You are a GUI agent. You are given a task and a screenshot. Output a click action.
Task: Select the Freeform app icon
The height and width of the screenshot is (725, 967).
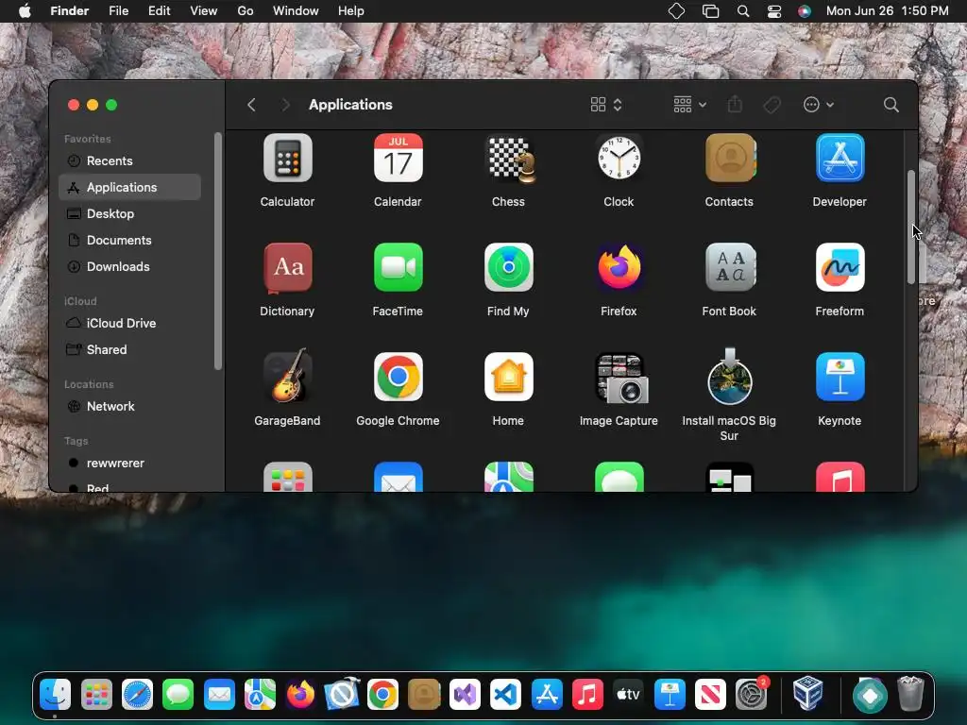(x=840, y=267)
